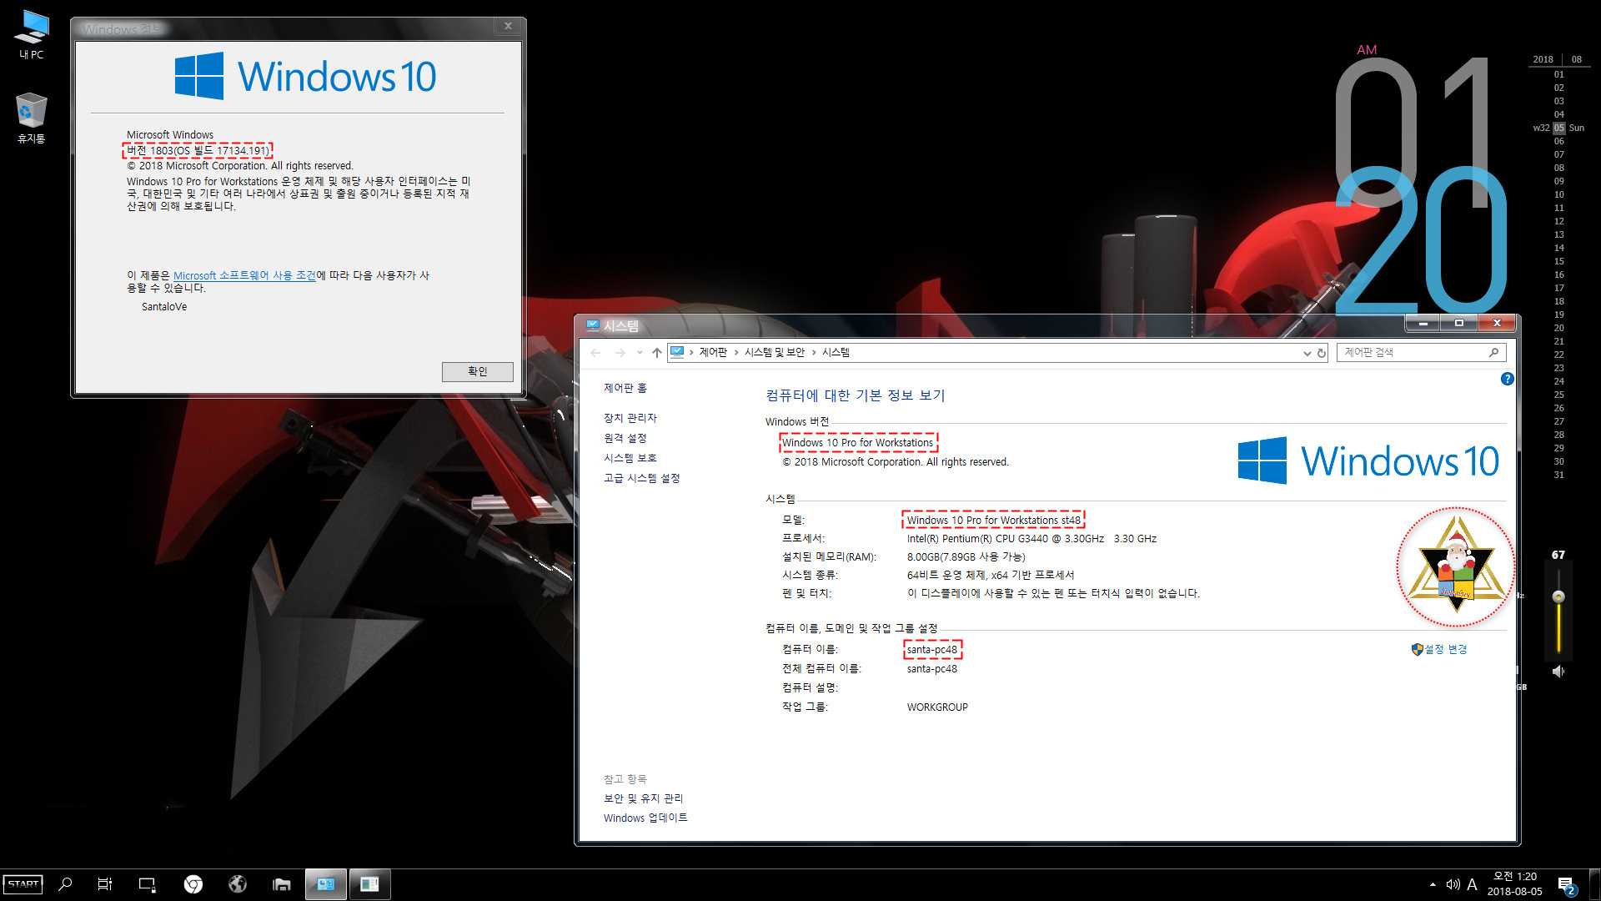Open taskbar search magnifier icon
This screenshot has height=901, width=1601.
tap(65, 884)
